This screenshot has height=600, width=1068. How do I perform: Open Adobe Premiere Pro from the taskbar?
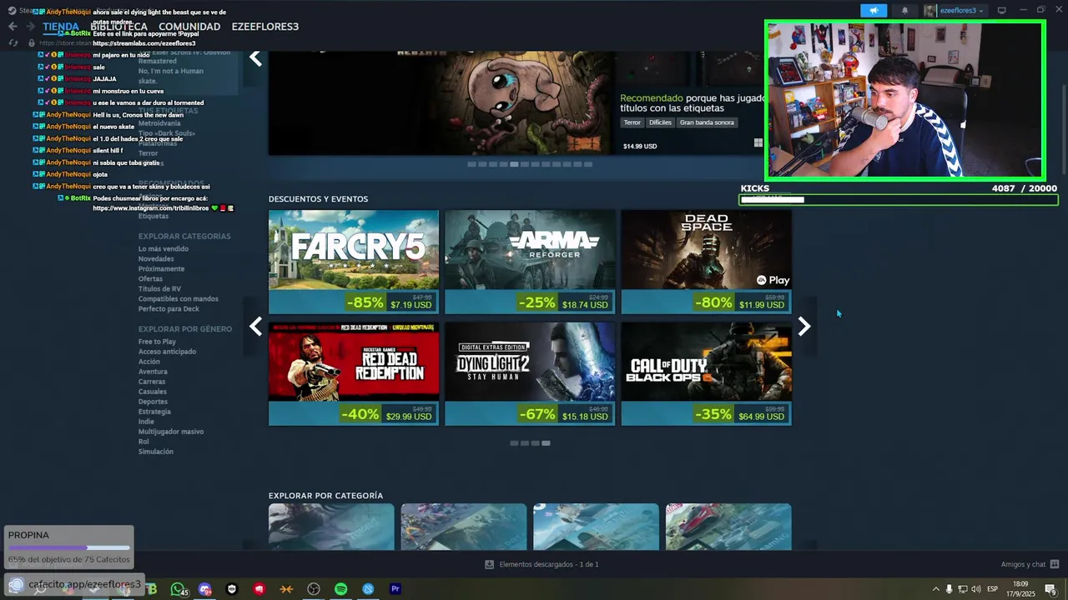[x=395, y=589]
